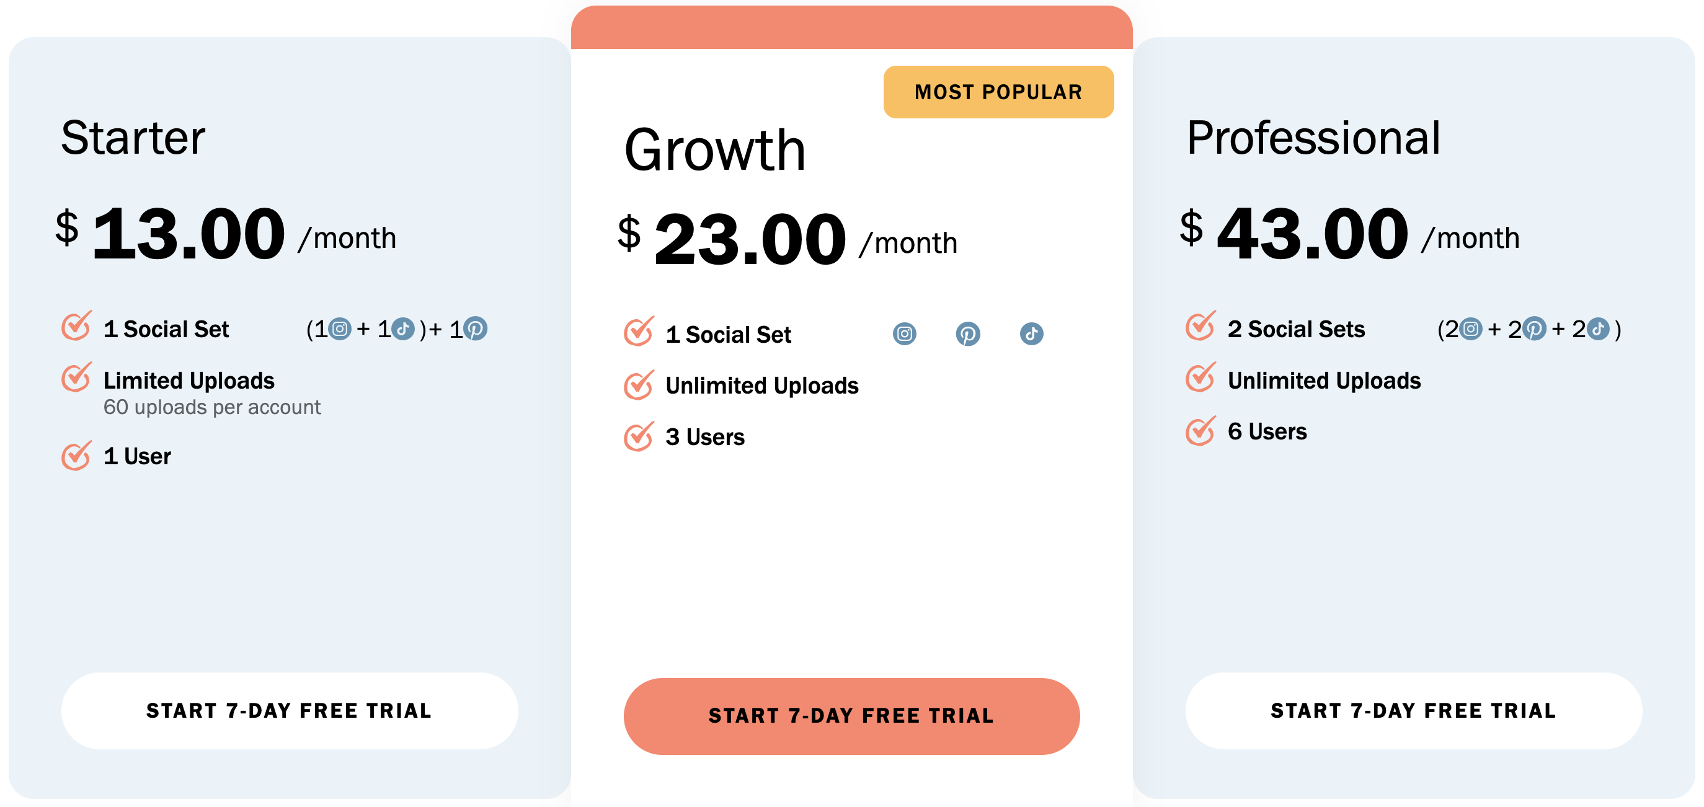Click the Instagram icon in the Professional plan
Screen dimensions: 1704x807
[x=1470, y=329]
